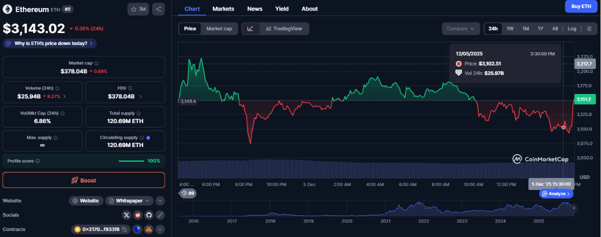Click the blue shield wallet icon in Contracts

coord(138,229)
